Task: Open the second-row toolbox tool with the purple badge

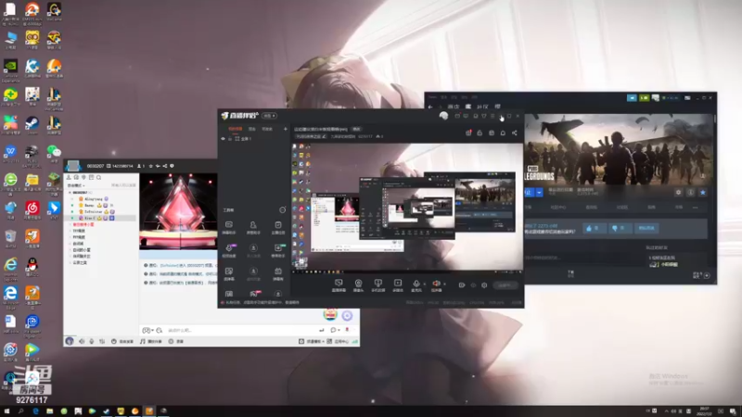Action: pyautogui.click(x=229, y=250)
